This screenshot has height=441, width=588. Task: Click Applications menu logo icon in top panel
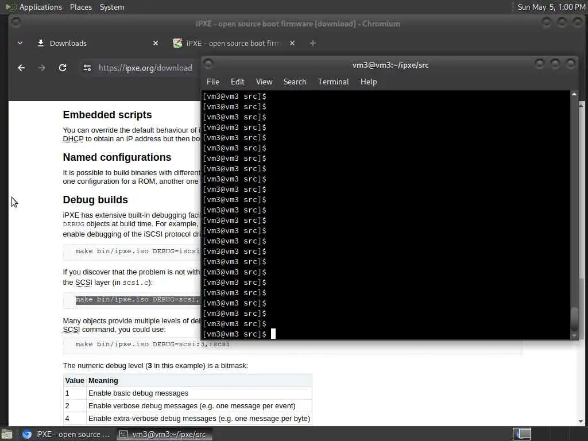10,7
